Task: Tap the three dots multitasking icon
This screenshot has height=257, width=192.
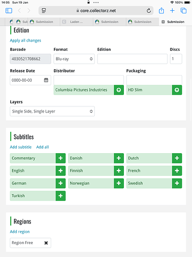Action: [x=96, y=3]
